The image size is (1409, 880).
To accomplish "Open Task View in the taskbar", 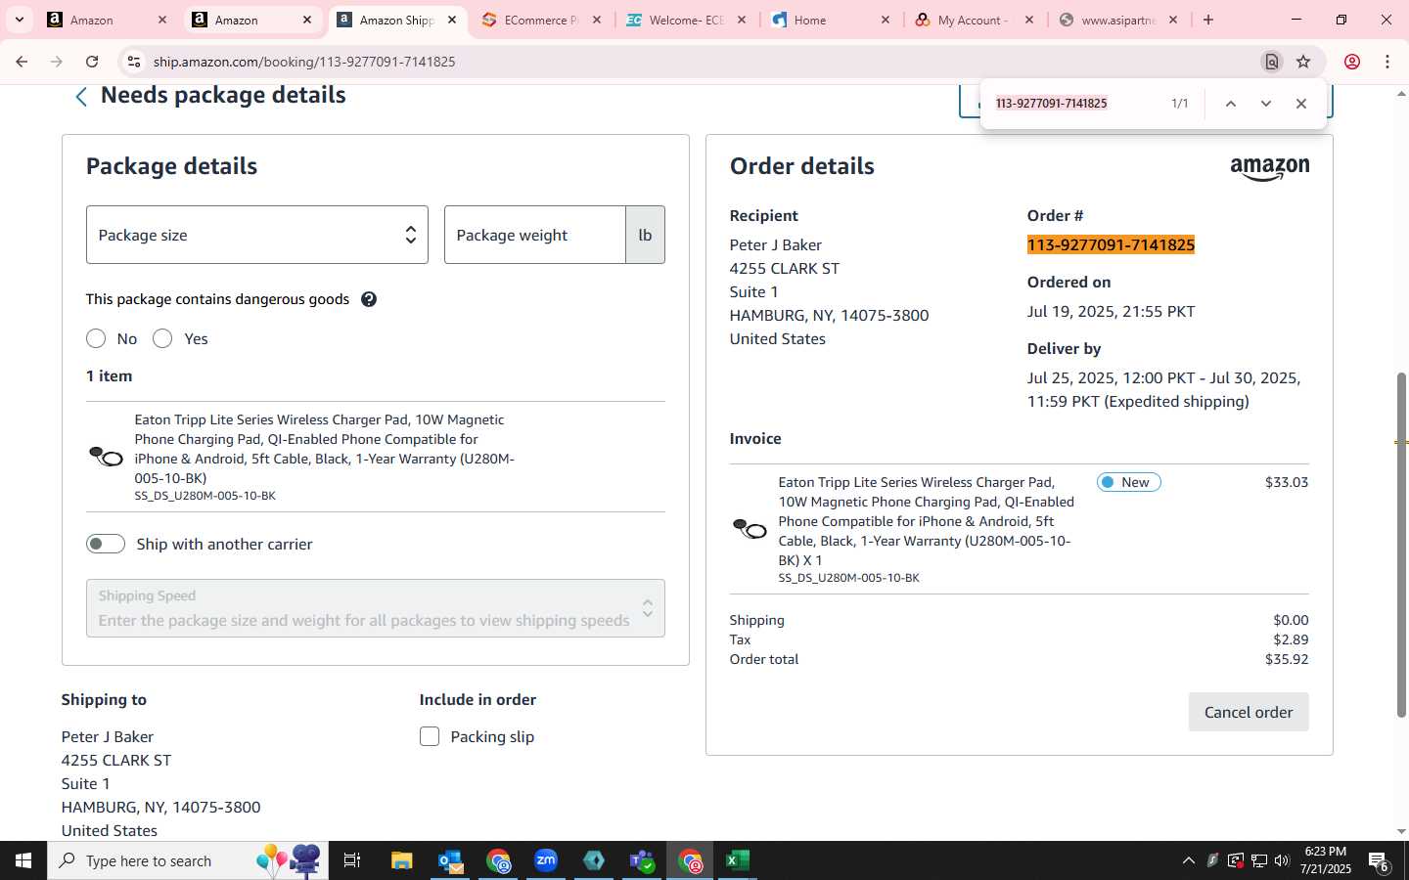I will point(352,860).
